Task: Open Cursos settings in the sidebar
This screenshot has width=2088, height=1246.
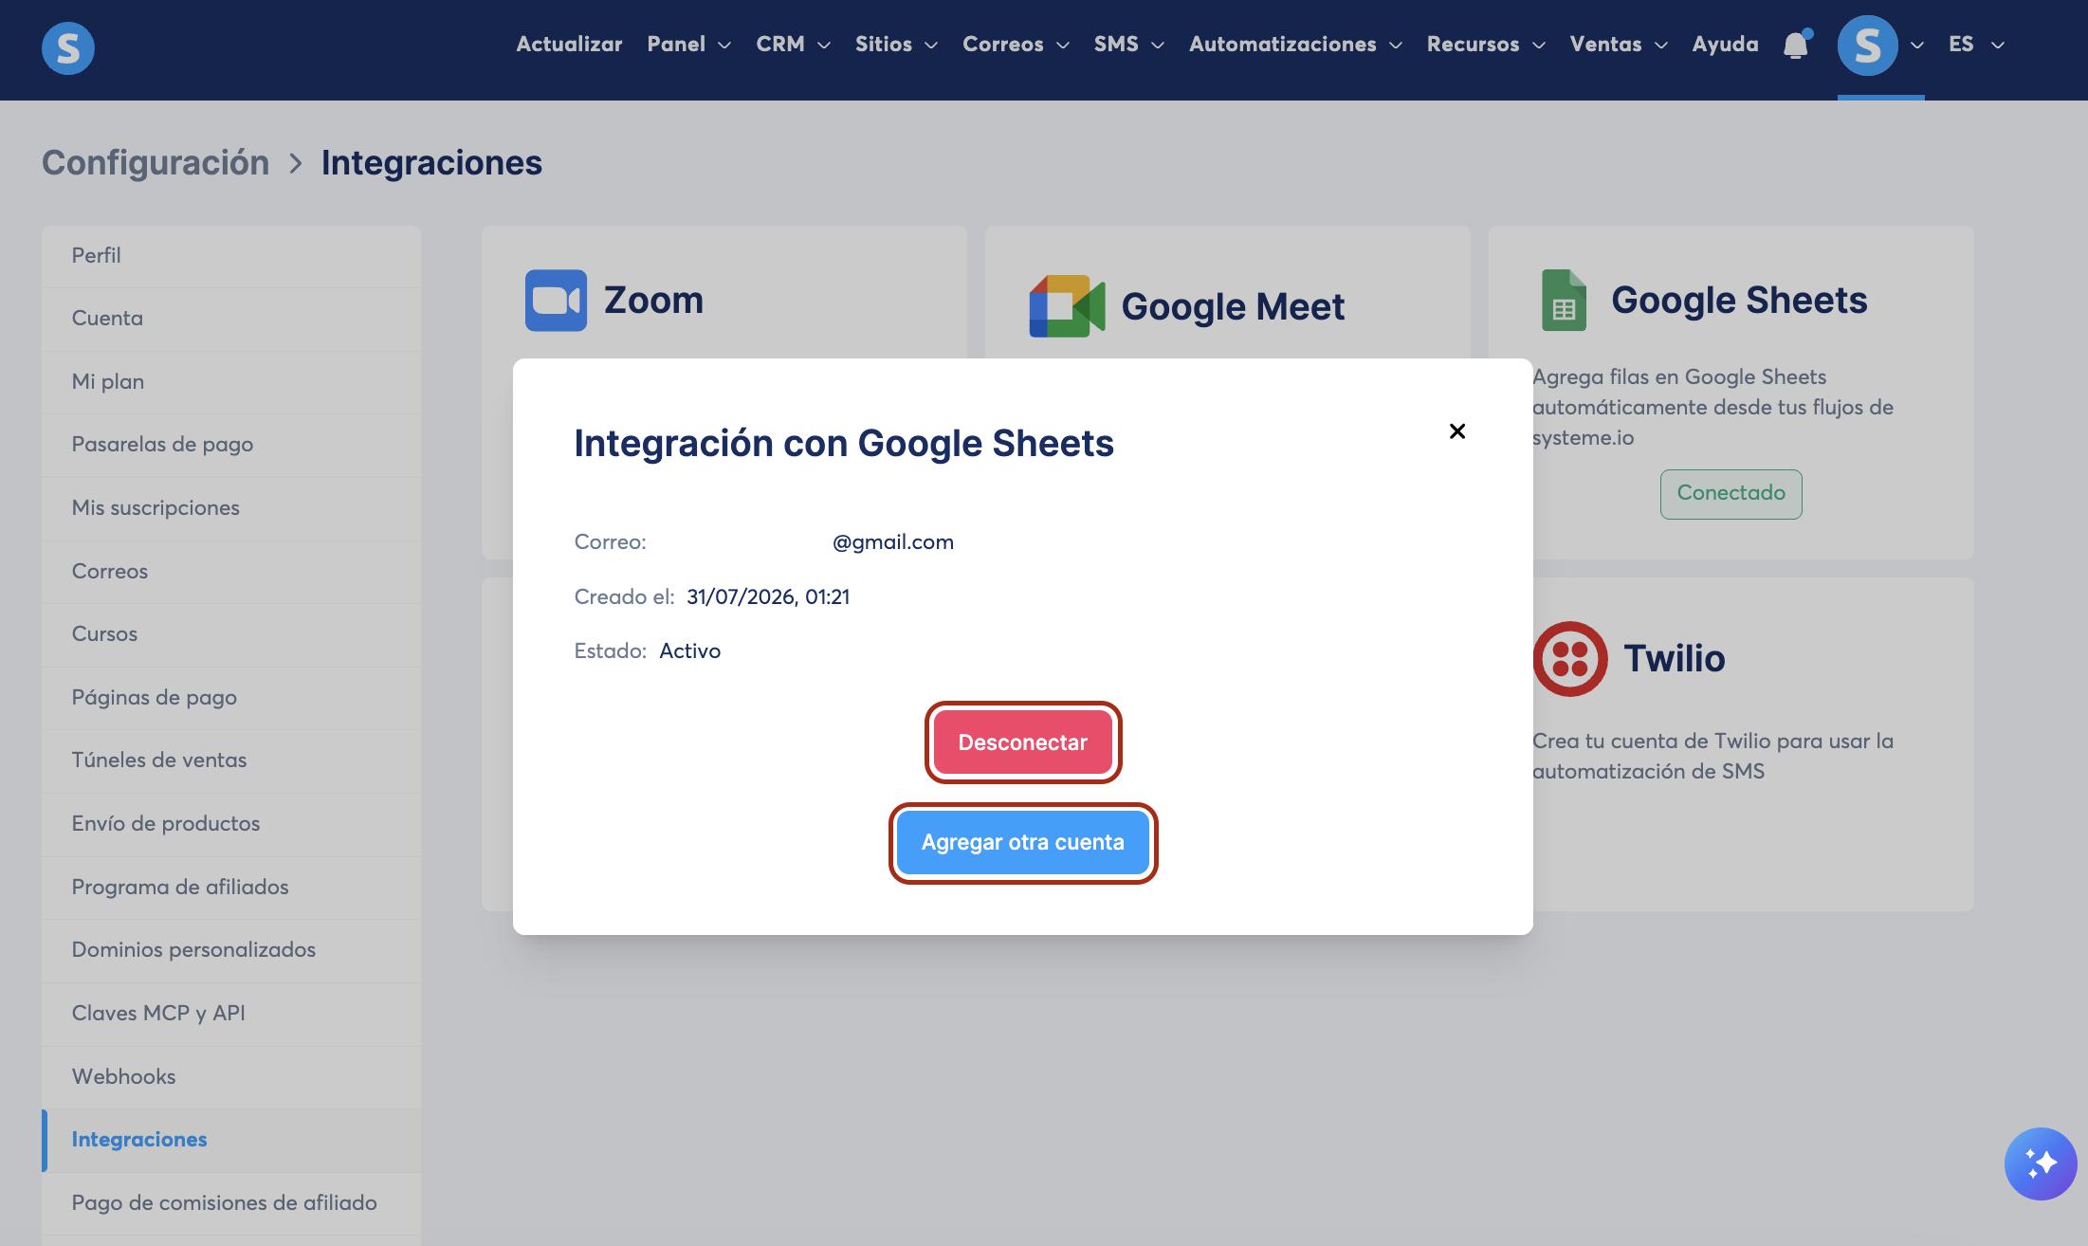Action: pos(231,634)
